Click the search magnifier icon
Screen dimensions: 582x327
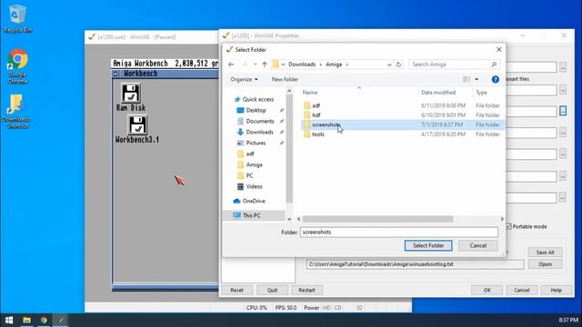point(494,64)
